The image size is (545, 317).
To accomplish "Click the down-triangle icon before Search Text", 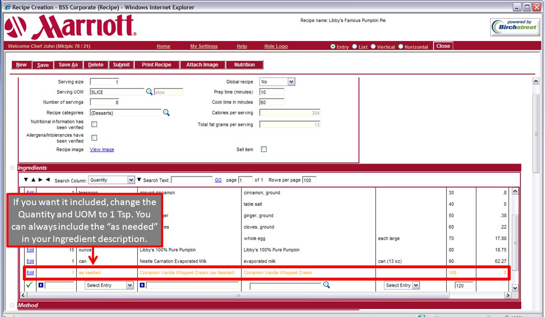I will pos(139,180).
